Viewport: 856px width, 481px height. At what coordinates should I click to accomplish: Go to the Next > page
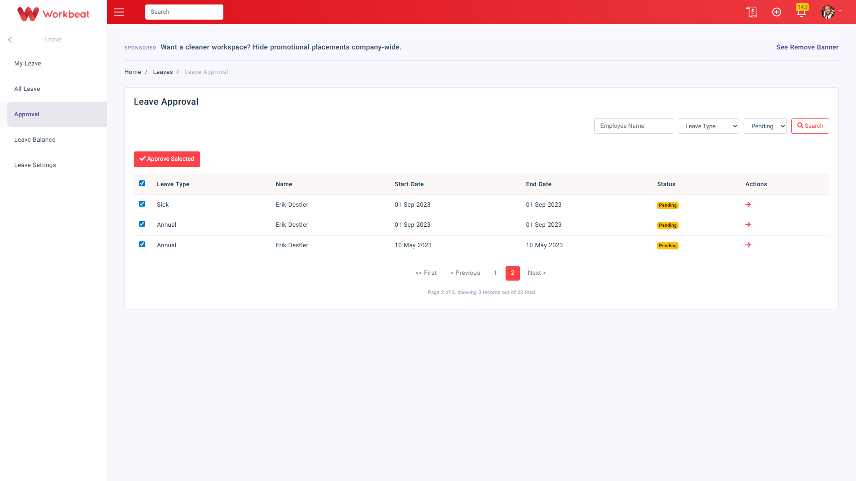[537, 273]
